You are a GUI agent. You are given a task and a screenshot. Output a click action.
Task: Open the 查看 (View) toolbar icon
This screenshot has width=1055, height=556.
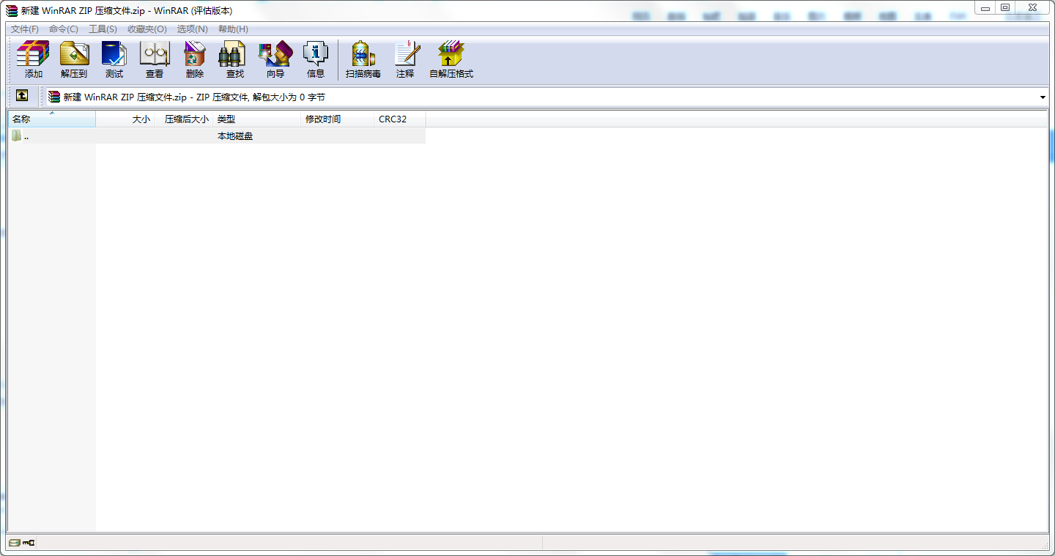click(155, 59)
